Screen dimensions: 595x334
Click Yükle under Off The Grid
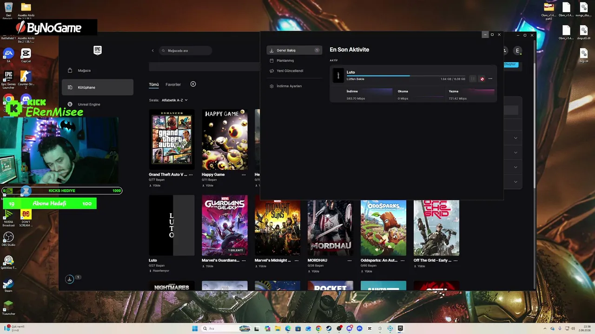pyautogui.click(x=420, y=266)
